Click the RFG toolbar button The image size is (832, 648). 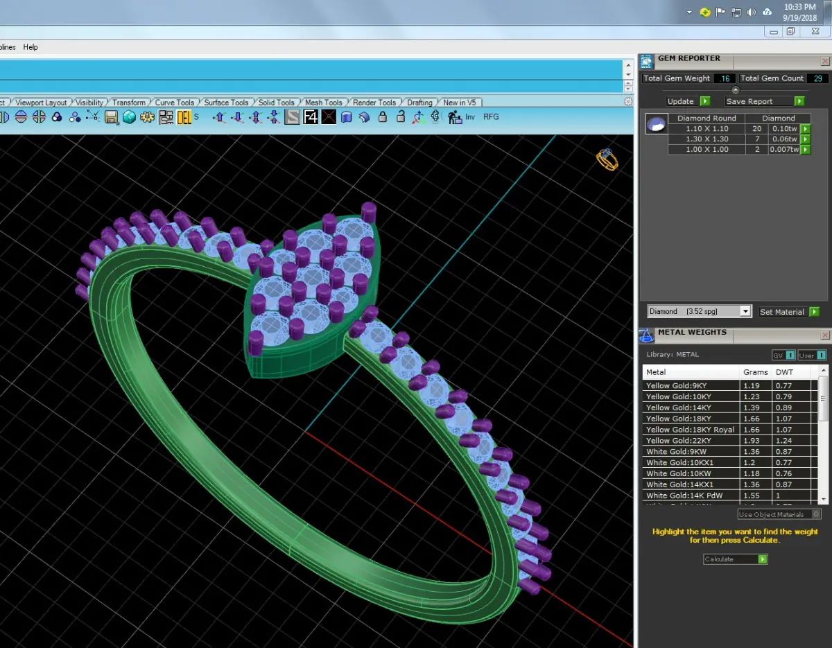click(491, 117)
